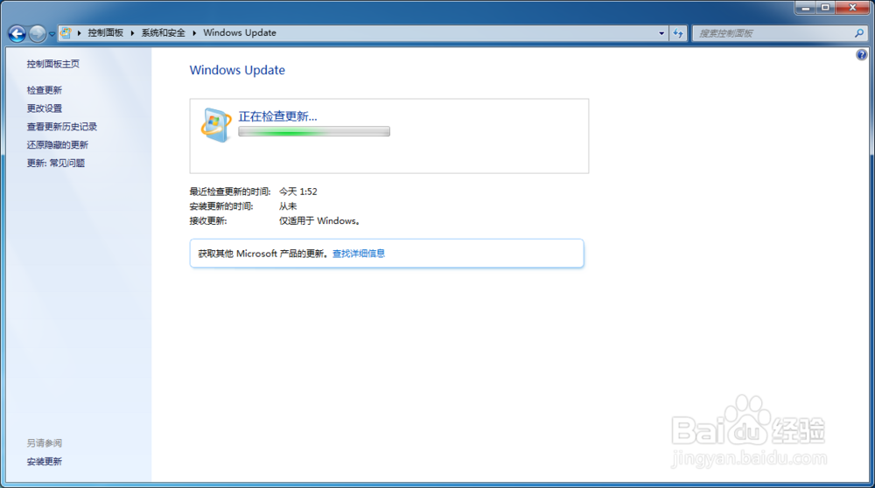Click the 正在检查更新... status text
The image size is (875, 488).
(278, 116)
